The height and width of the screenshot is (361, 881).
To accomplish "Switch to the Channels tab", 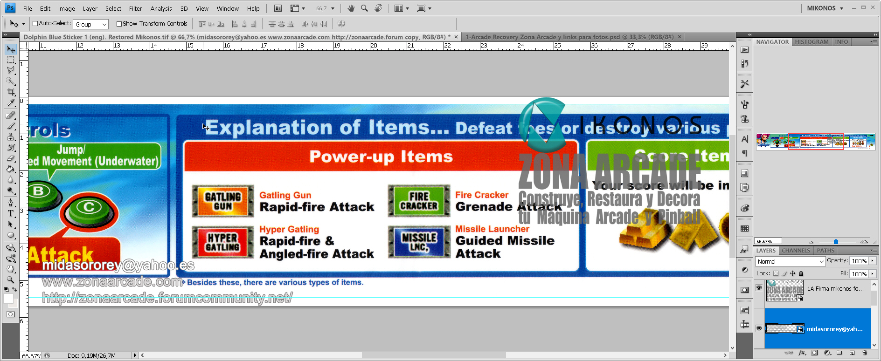I will point(796,251).
